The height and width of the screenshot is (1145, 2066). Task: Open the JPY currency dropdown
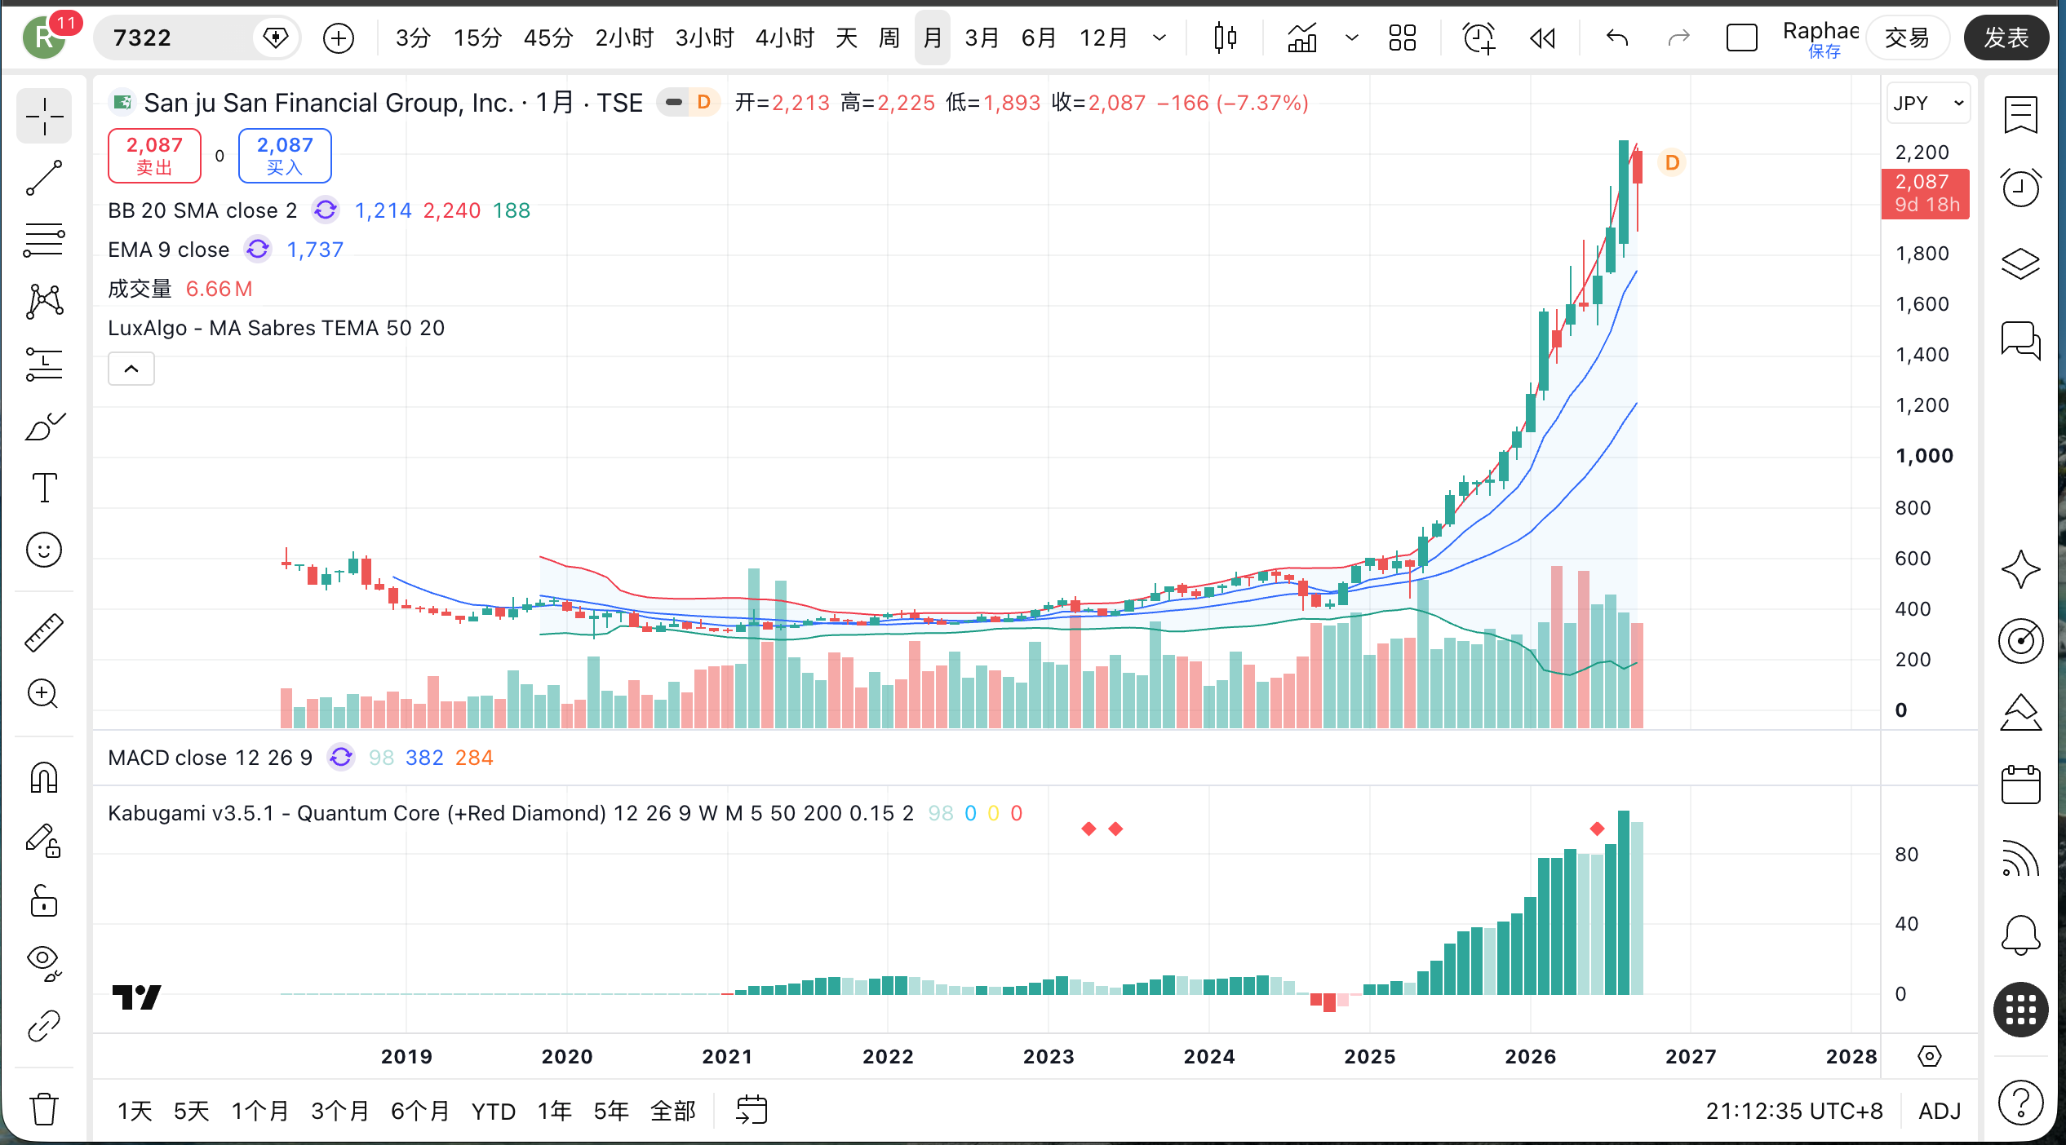pos(1928,104)
